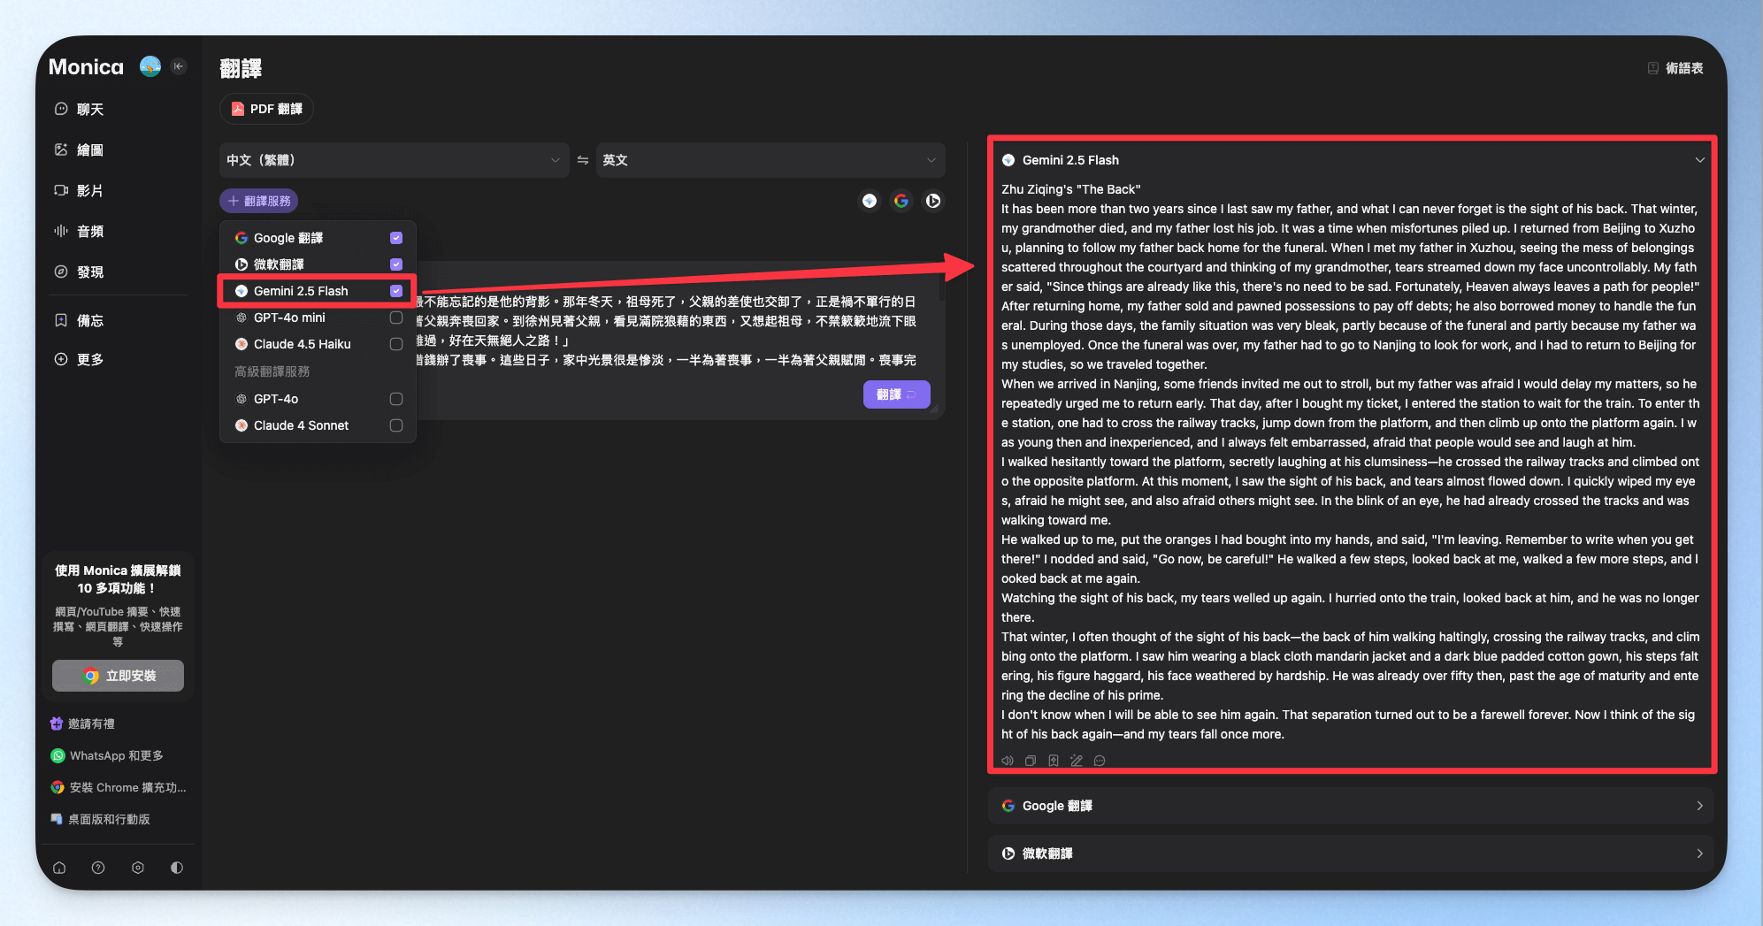Click the 立即安裝 install button
Image resolution: width=1763 pixels, height=926 pixels.
(119, 676)
